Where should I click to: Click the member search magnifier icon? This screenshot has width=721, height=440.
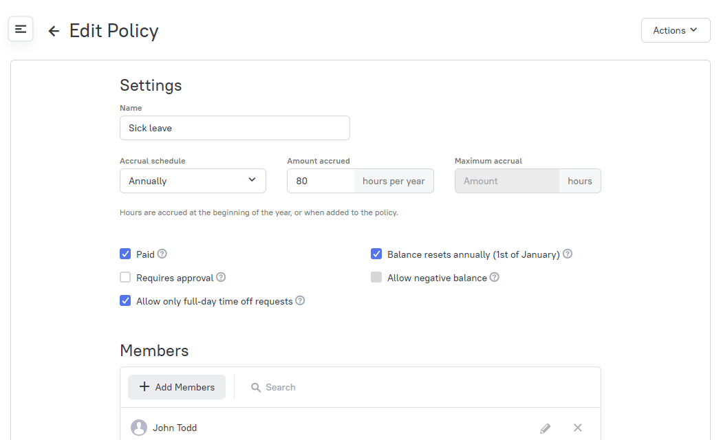click(x=256, y=388)
